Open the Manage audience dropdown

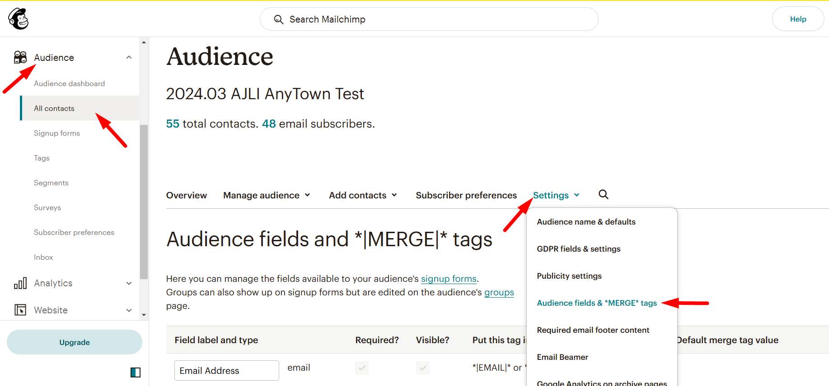coord(267,195)
